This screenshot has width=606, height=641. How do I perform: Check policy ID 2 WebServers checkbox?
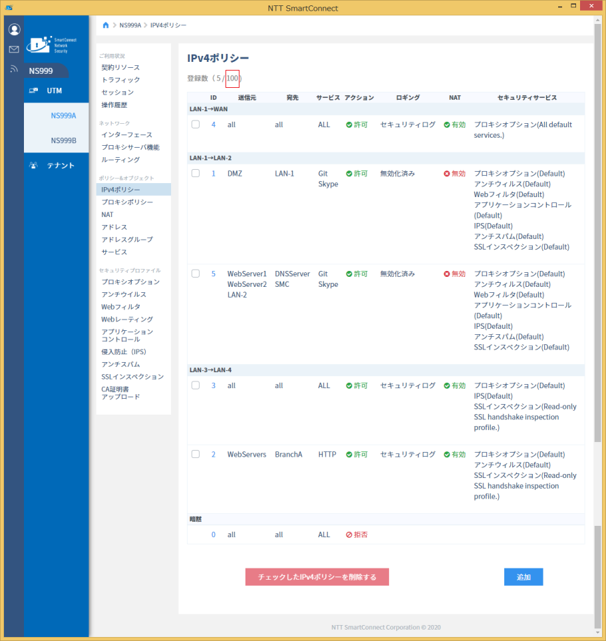(x=196, y=454)
